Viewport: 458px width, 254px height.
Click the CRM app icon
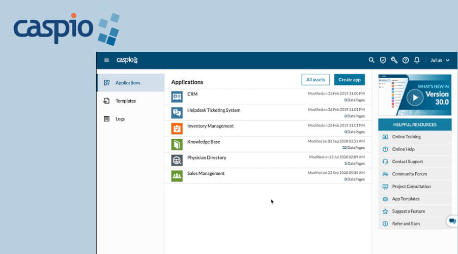pos(177,97)
